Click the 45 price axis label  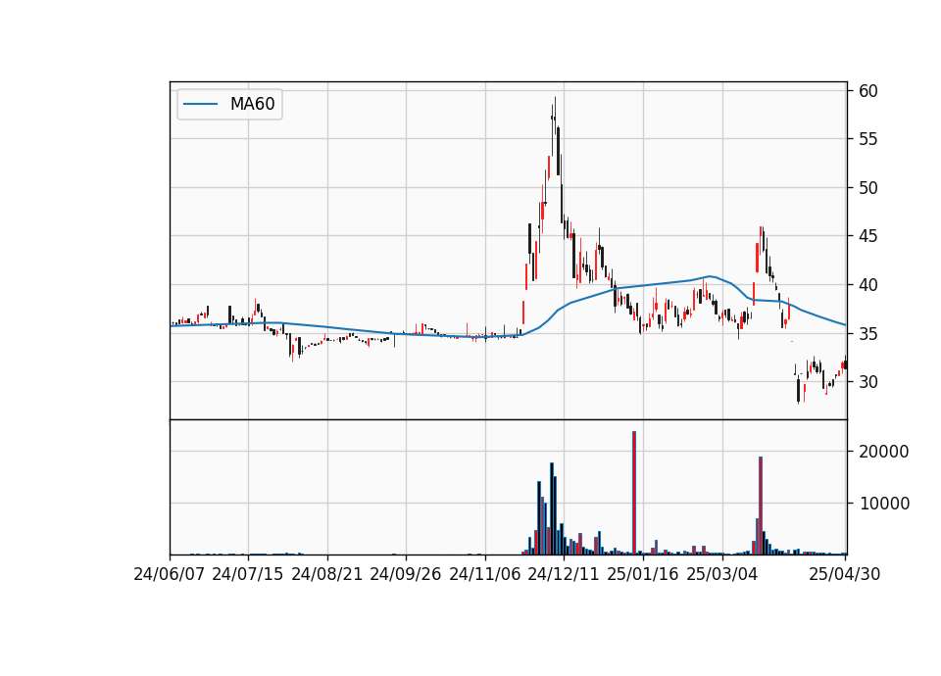867,236
